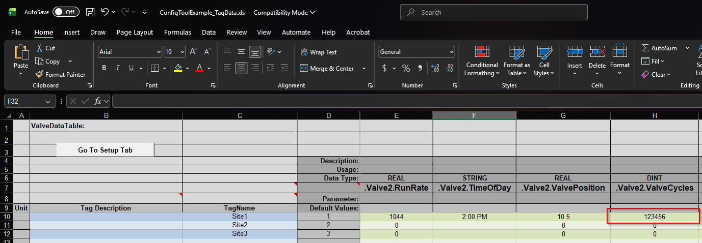Click Increase Font Size icon
Viewport: 702px width, 243px height.
tap(194, 51)
